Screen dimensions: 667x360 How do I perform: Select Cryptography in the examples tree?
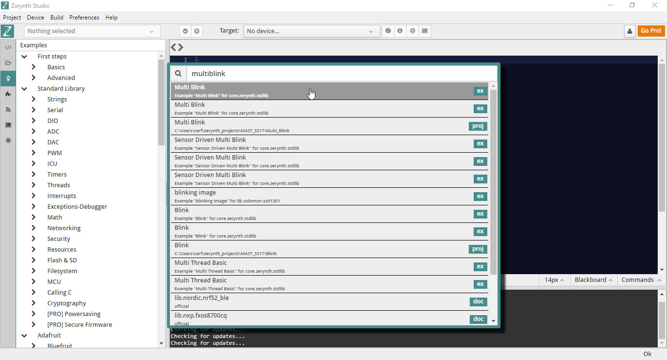click(x=66, y=303)
